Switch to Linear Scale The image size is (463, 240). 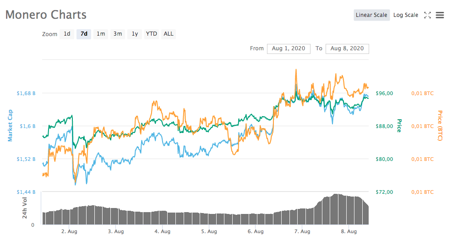371,15
